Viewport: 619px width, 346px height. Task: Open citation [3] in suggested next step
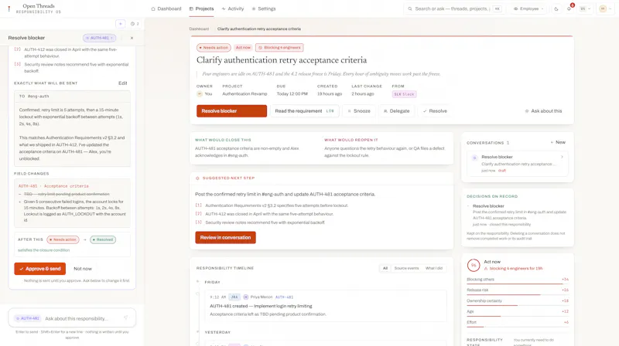click(x=199, y=222)
